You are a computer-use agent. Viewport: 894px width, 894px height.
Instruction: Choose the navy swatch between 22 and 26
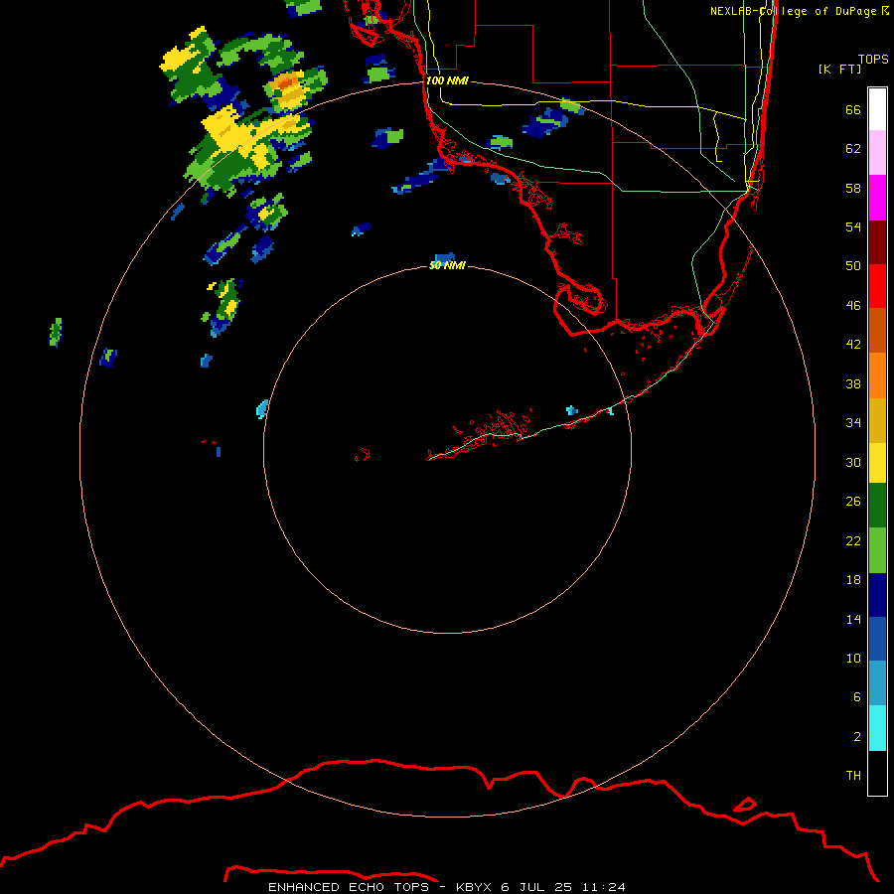pyautogui.click(x=877, y=595)
